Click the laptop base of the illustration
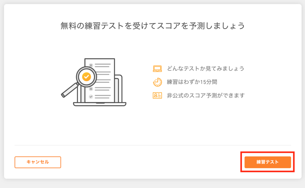Screen dimensions: 305x188 [99, 104]
